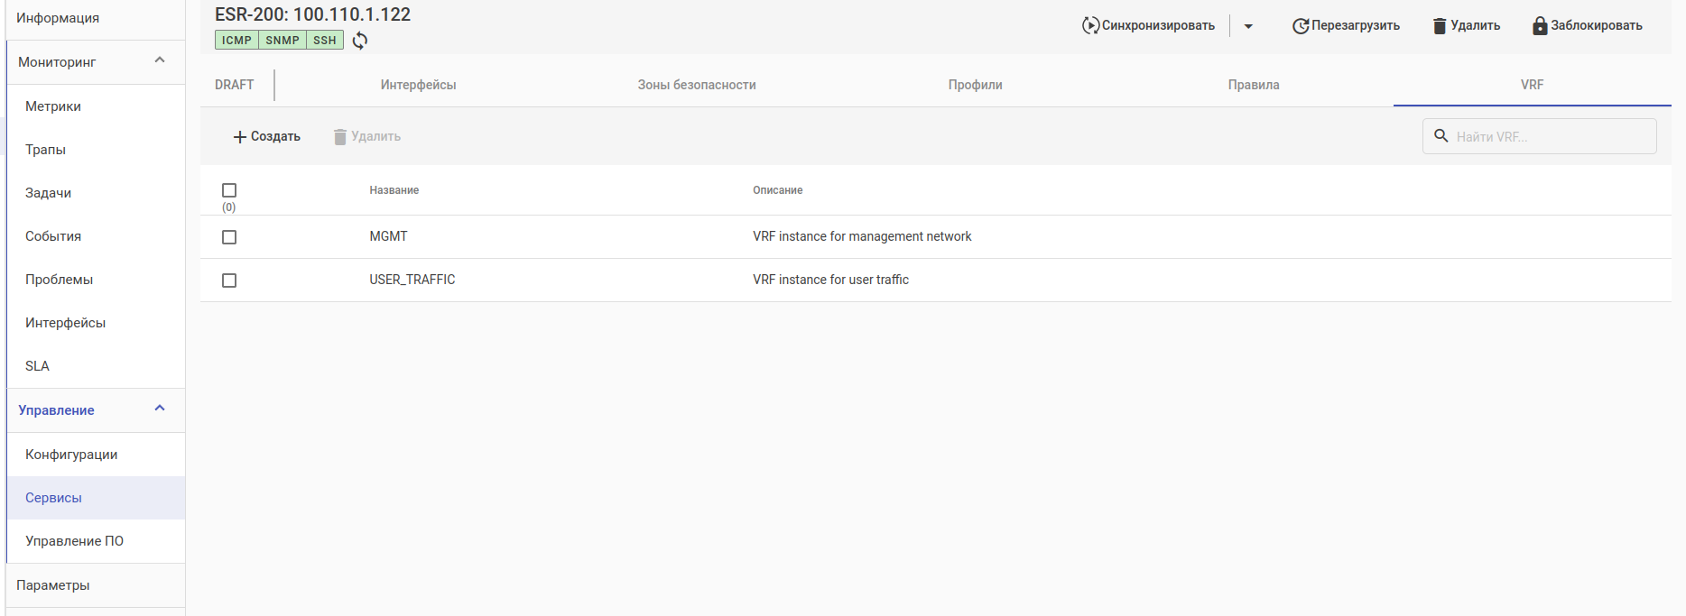This screenshot has height=616, width=1686.
Task: Click the greyed trash icon above table
Action: [x=340, y=137]
